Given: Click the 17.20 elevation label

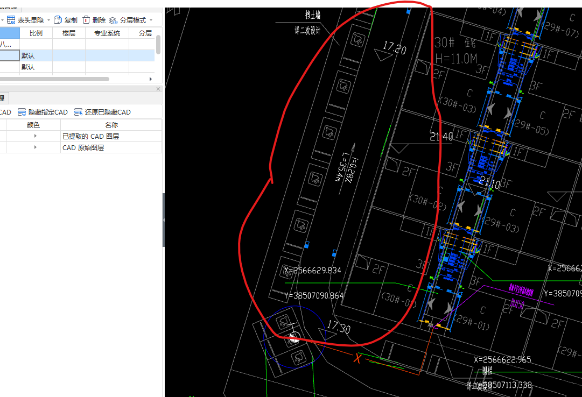Looking at the screenshot, I should click(395, 48).
